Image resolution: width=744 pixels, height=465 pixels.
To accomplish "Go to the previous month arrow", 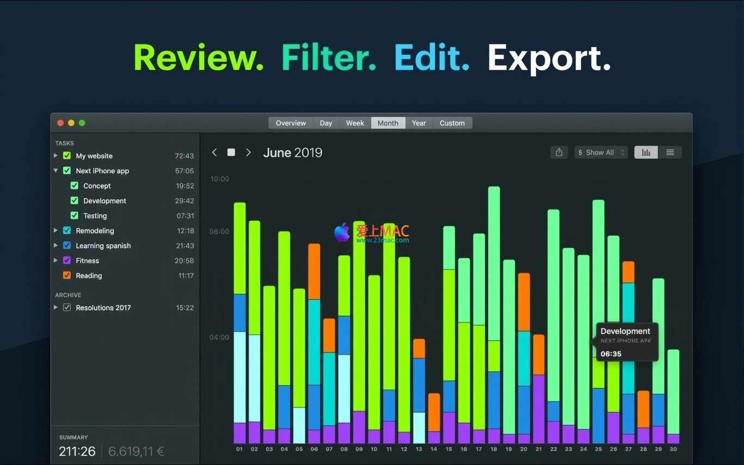I will 214,153.
